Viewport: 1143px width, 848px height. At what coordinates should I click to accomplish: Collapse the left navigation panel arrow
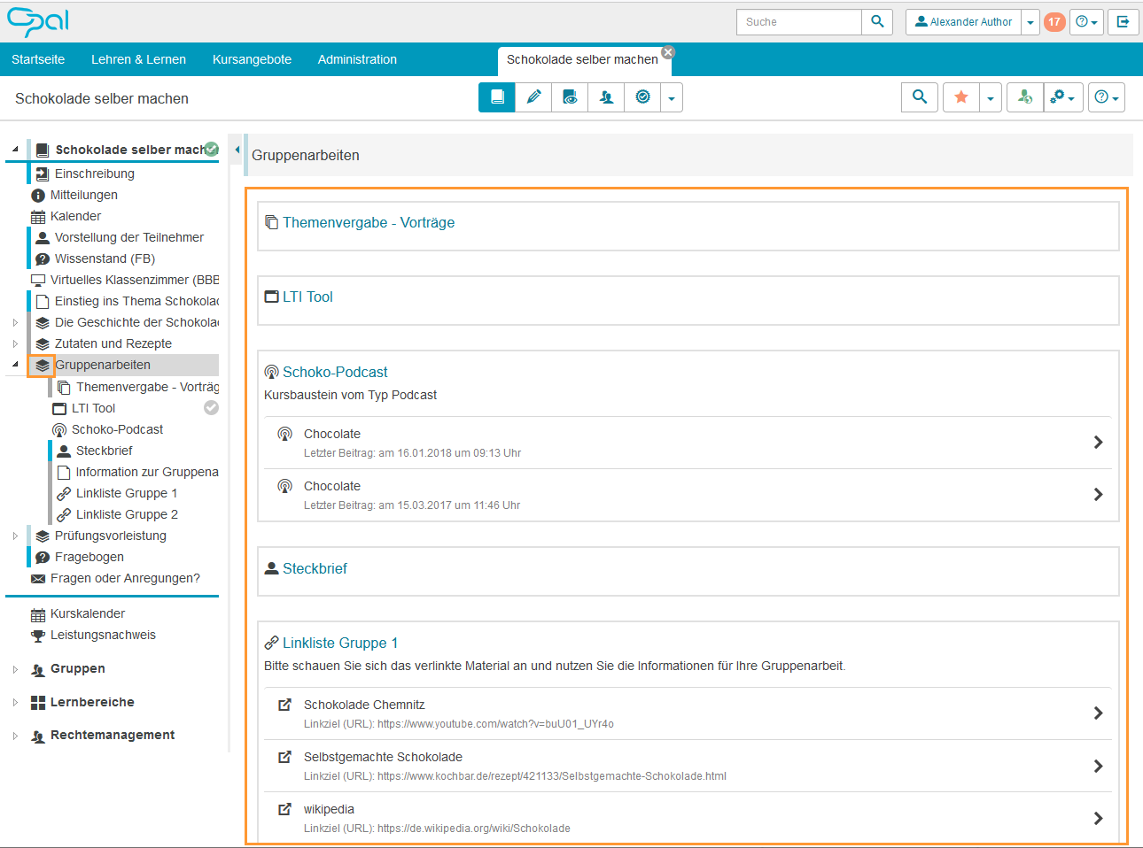point(237,150)
